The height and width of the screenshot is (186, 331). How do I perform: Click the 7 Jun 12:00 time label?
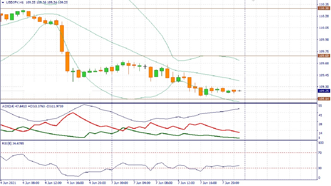click(x=186, y=183)
